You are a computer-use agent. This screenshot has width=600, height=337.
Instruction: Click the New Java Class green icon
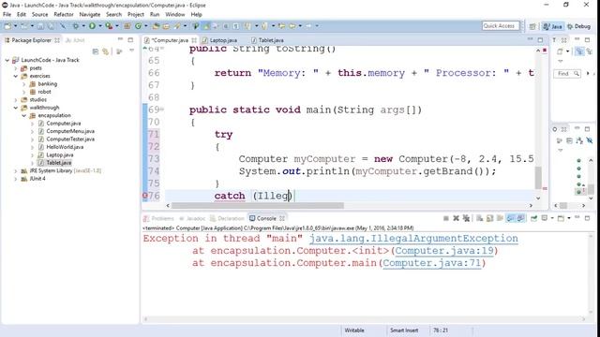point(138,26)
